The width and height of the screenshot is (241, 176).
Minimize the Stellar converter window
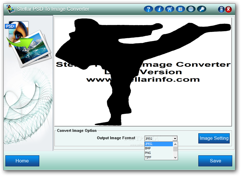221,10
